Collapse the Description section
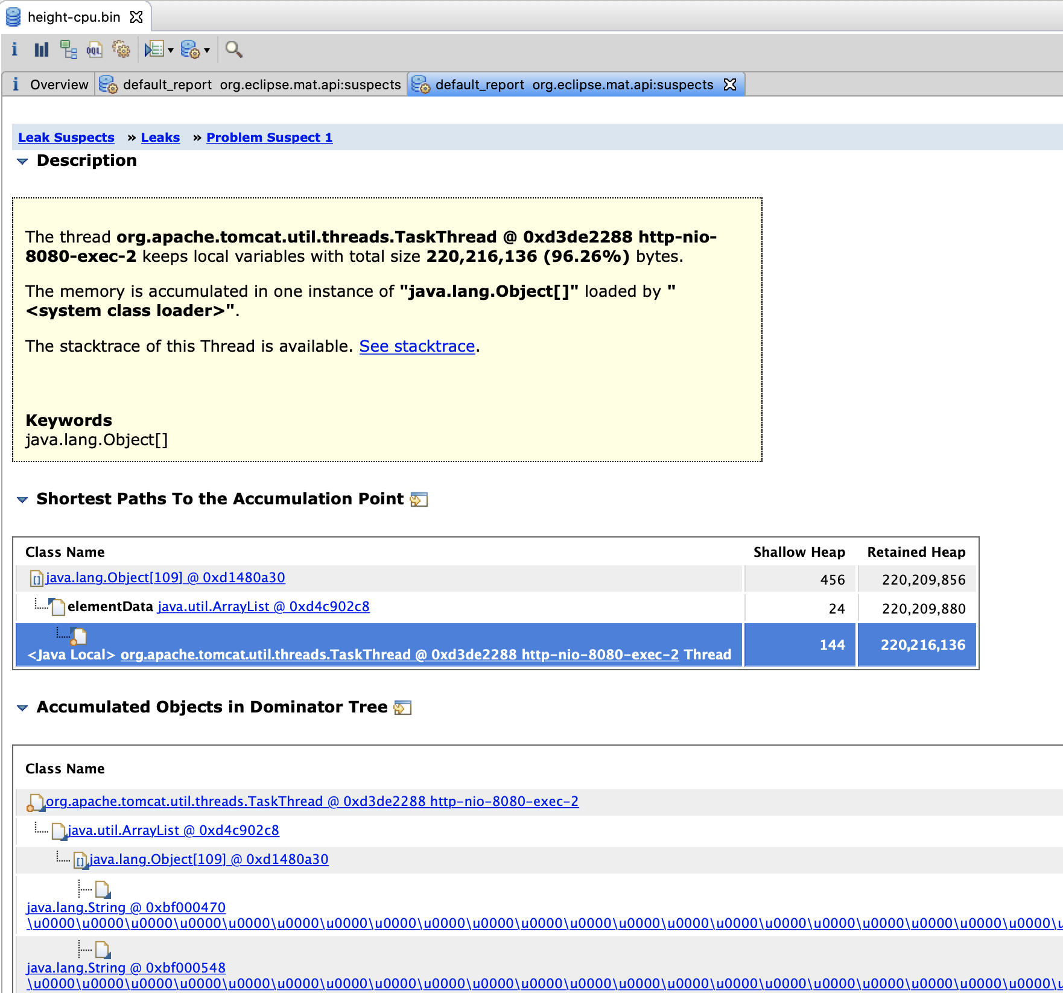 click(x=22, y=161)
